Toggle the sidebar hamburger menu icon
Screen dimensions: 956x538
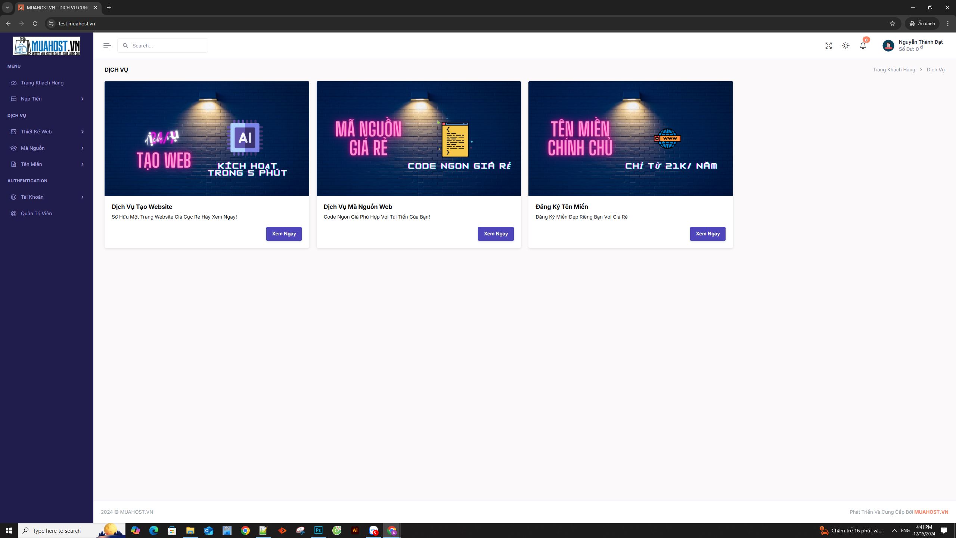[x=107, y=46]
